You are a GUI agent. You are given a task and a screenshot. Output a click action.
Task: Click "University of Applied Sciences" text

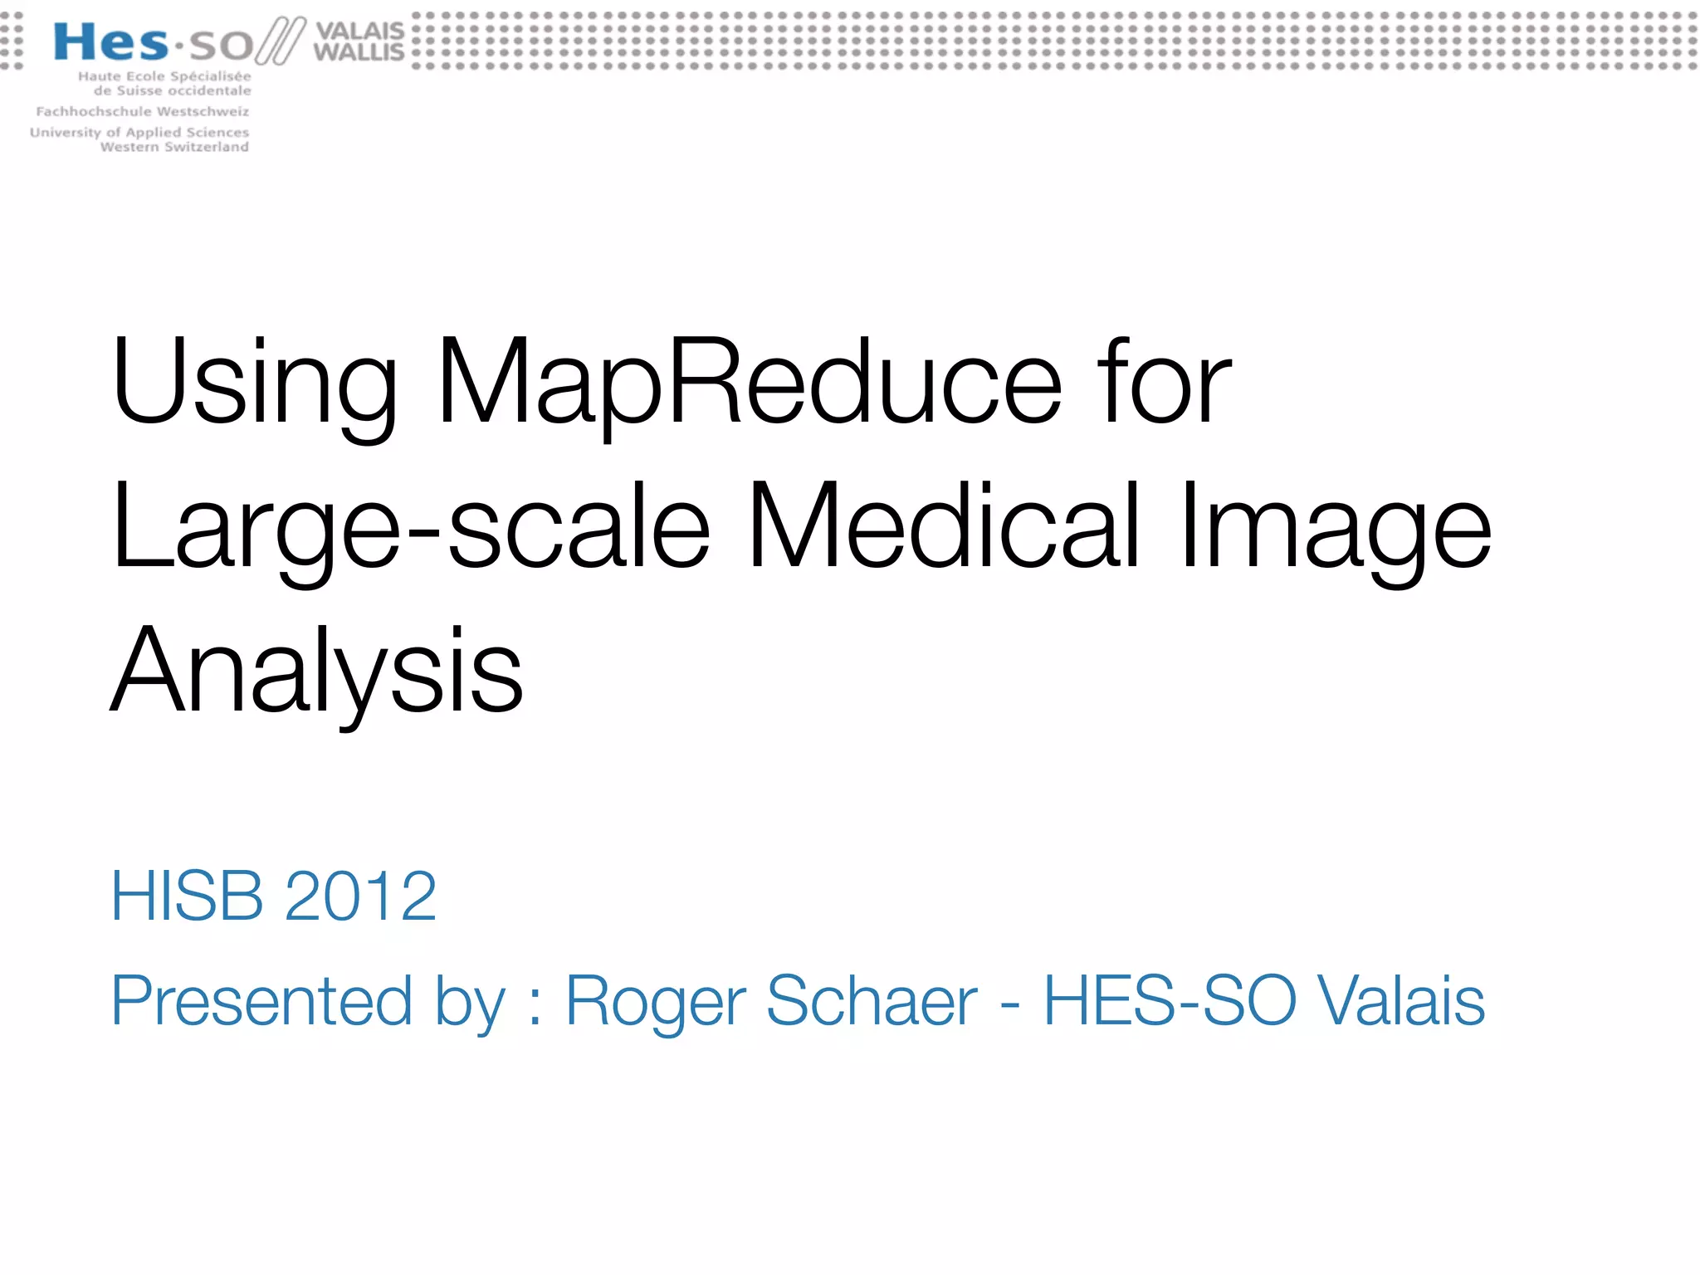click(139, 132)
